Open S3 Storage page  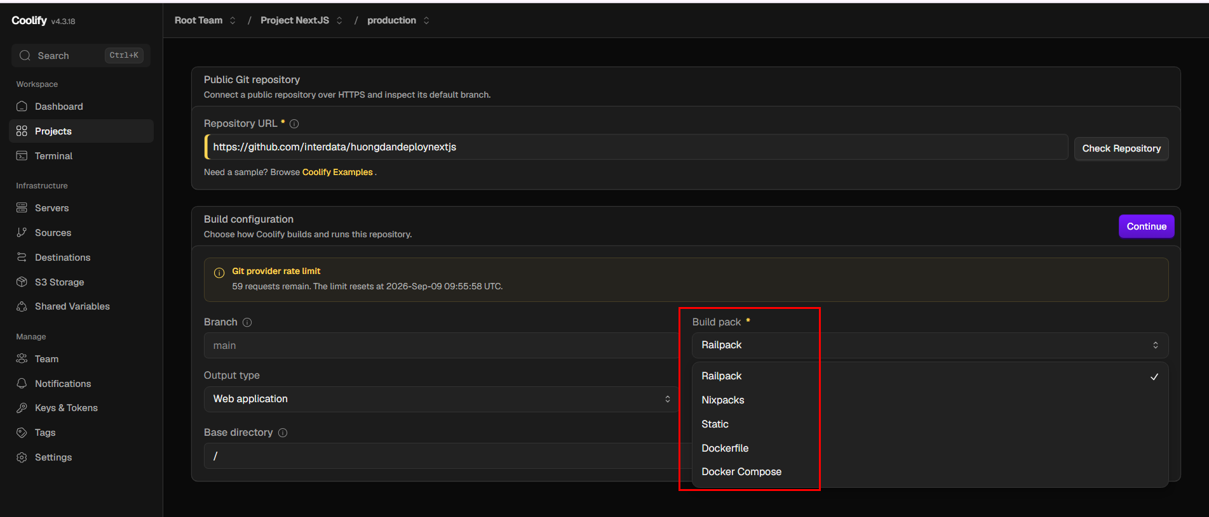pos(81,282)
